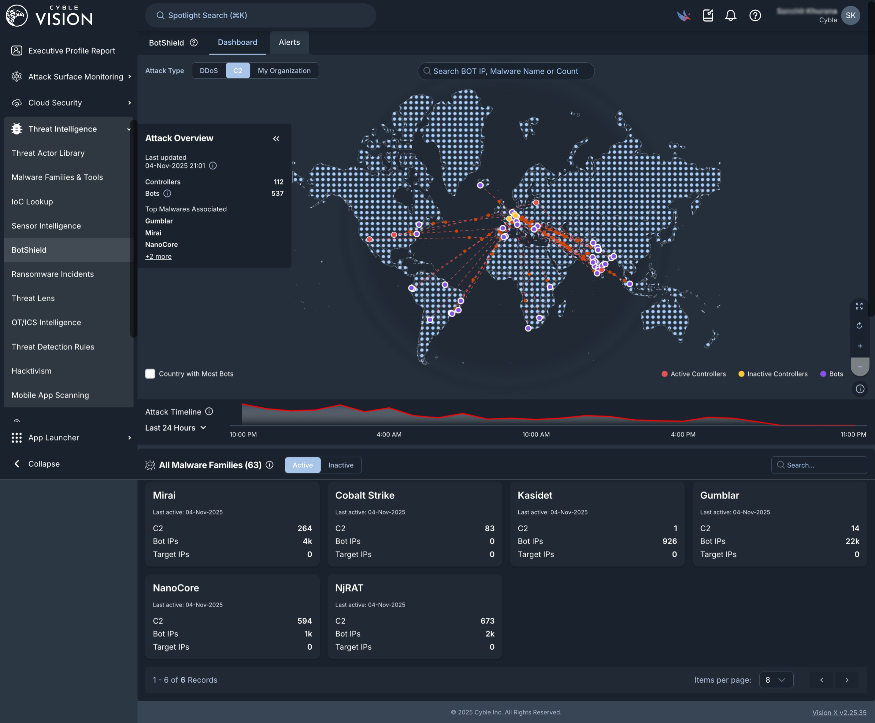The width and height of the screenshot is (875, 723).
Task: Open the notes edit icon in header
Action: tap(708, 15)
